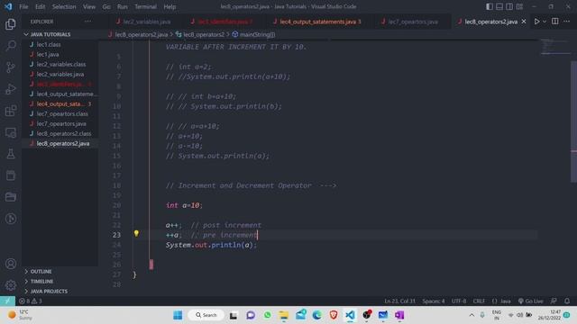Open the Search view in activity bar
Image resolution: width=577 pixels, height=324 pixels.
coord(11,46)
